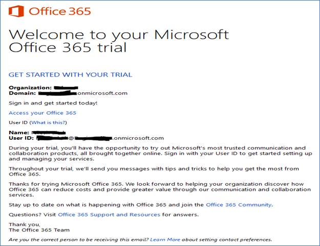The image size is (320, 246).
Task: Click the Throughout your trial paragraph
Action: (154, 171)
